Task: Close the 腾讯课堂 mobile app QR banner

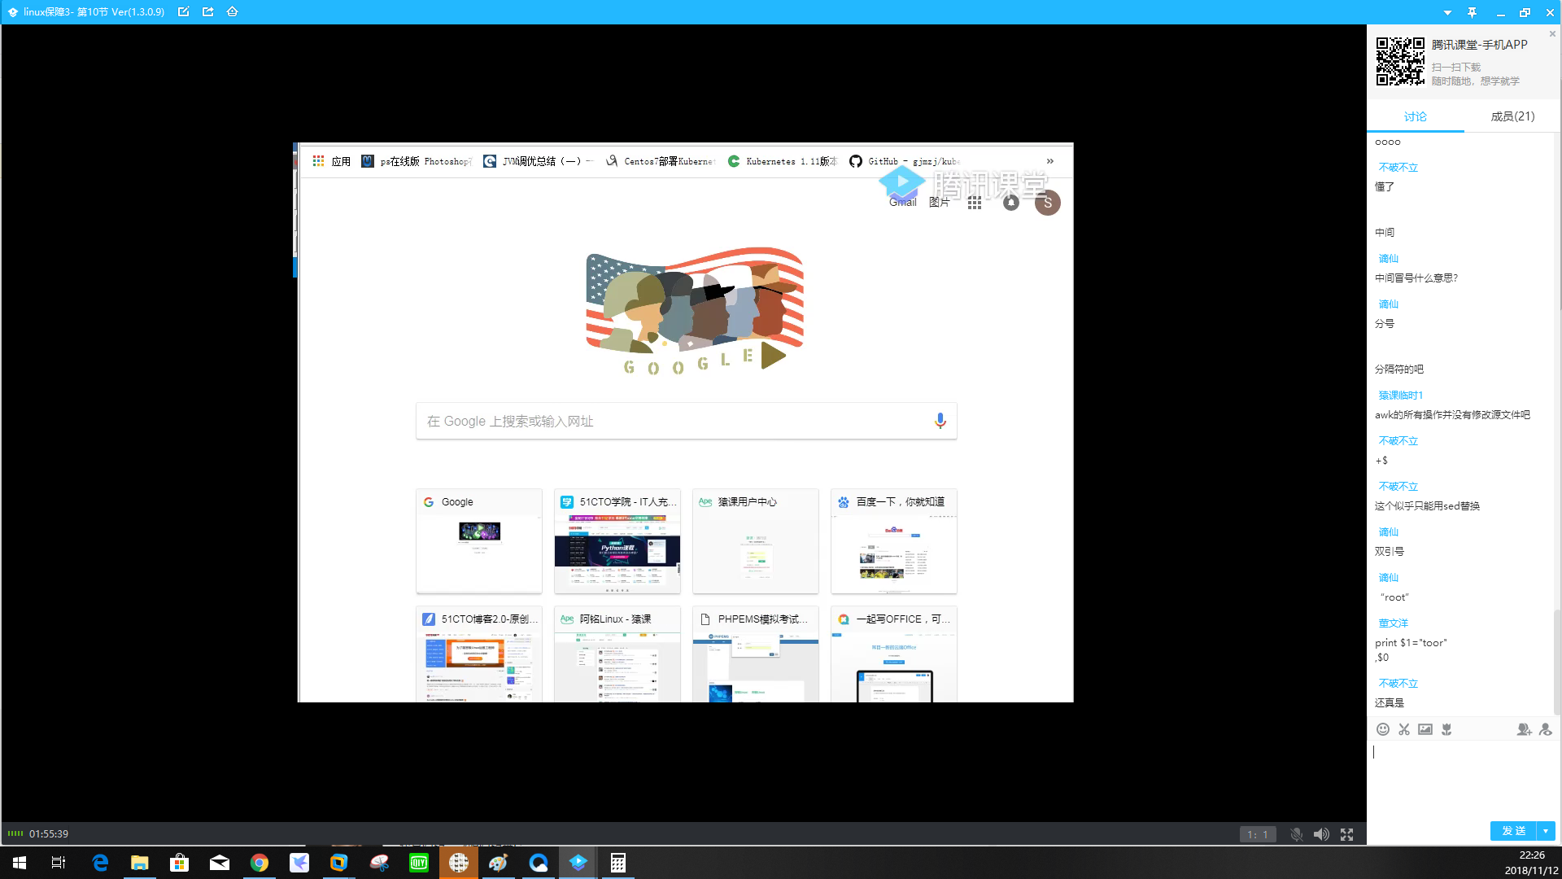Action: tap(1552, 34)
